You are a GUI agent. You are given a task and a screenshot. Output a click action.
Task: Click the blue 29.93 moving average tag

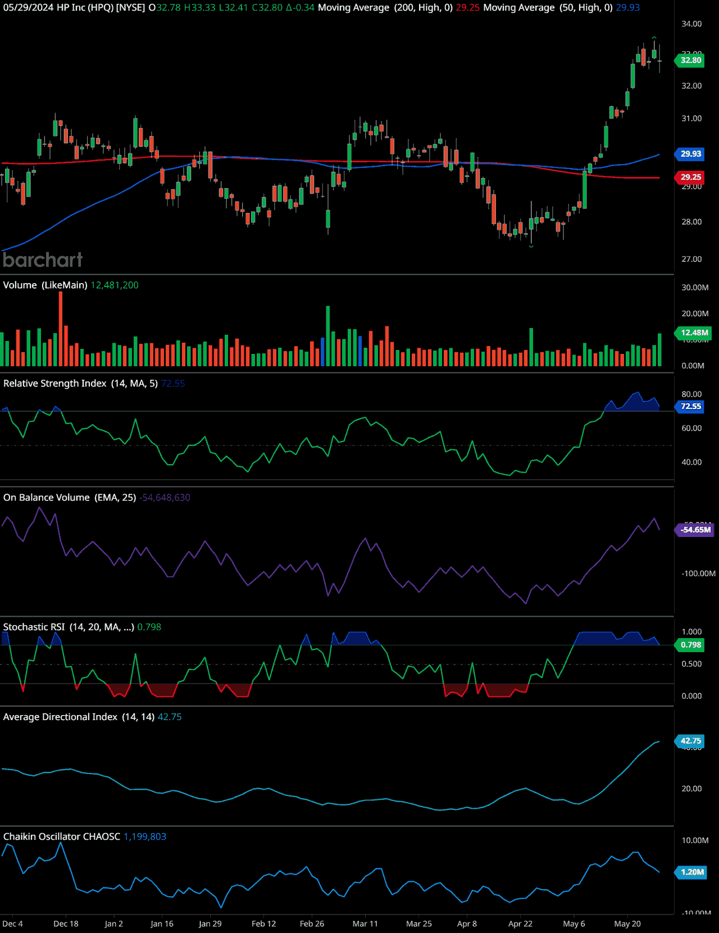tap(690, 154)
